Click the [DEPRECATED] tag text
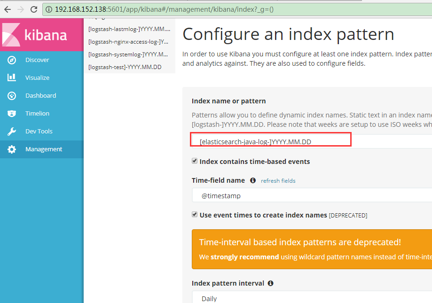The image size is (432, 303). (x=348, y=216)
